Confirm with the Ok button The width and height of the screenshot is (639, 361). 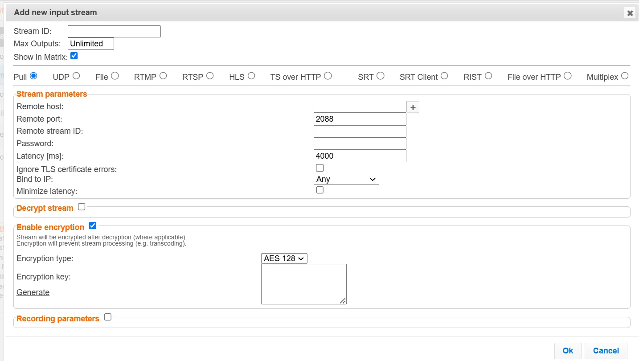point(568,351)
